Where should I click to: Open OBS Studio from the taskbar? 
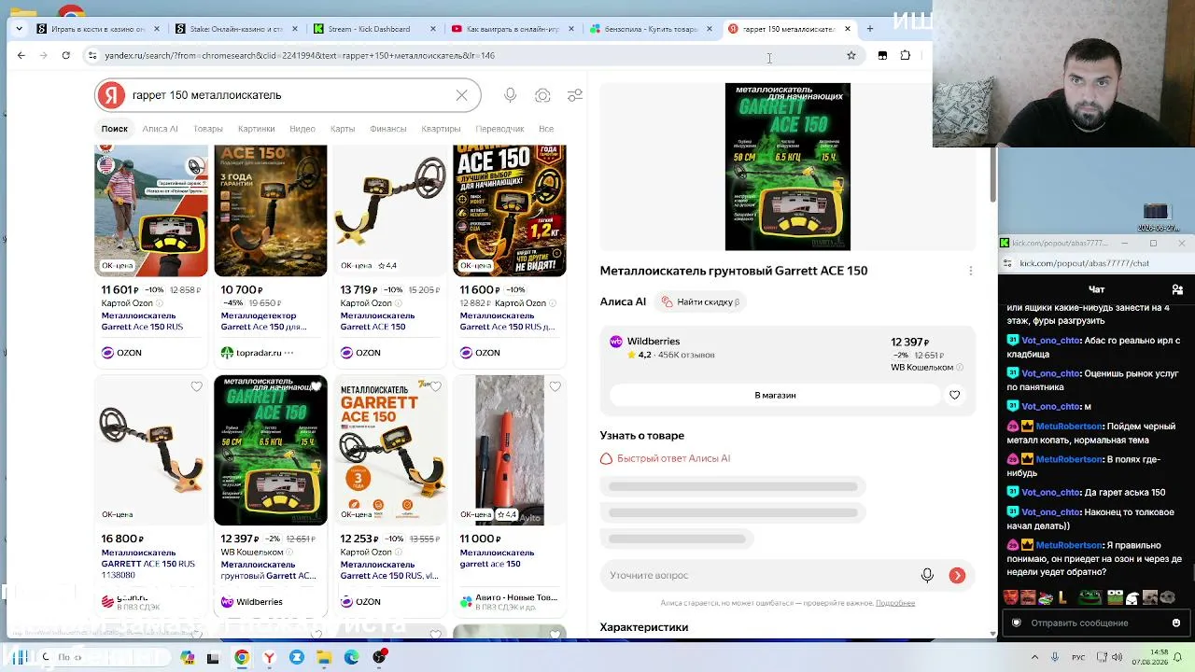[x=379, y=657]
